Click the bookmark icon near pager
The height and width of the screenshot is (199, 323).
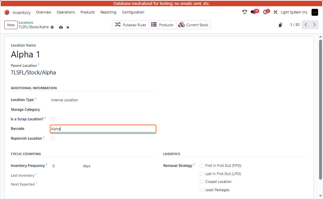click(280, 25)
